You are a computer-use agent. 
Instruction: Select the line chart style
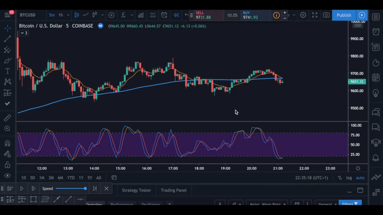pos(86,15)
